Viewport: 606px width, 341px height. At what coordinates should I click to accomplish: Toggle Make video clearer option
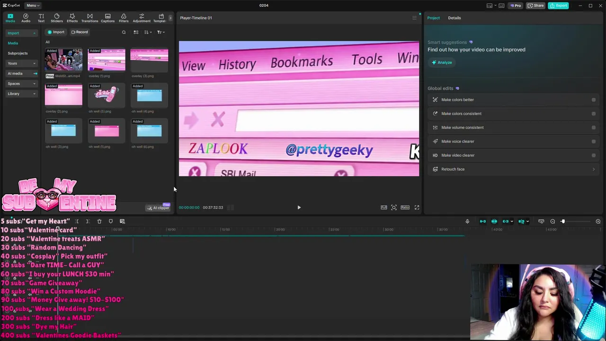tap(594, 155)
